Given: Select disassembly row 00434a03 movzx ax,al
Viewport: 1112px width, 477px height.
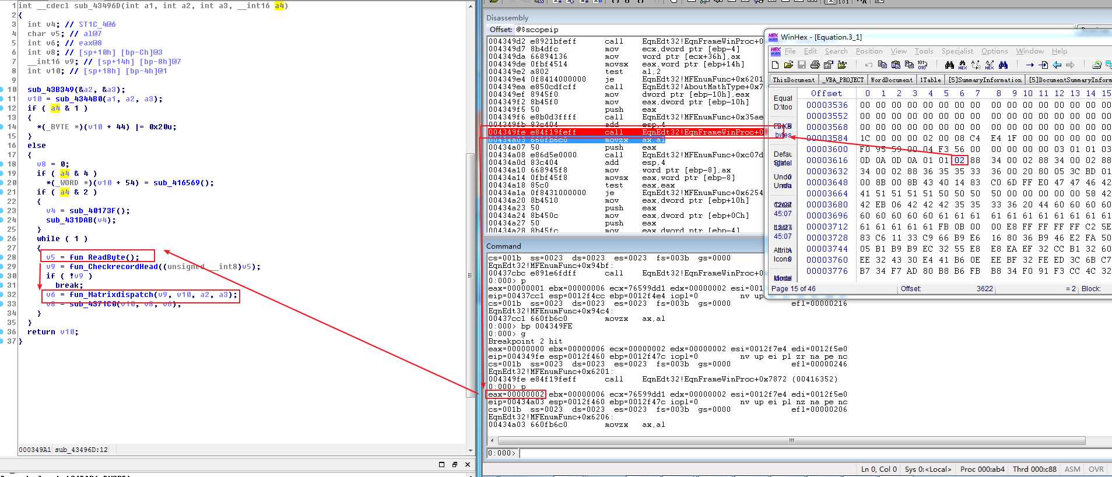Looking at the screenshot, I should pos(577,140).
